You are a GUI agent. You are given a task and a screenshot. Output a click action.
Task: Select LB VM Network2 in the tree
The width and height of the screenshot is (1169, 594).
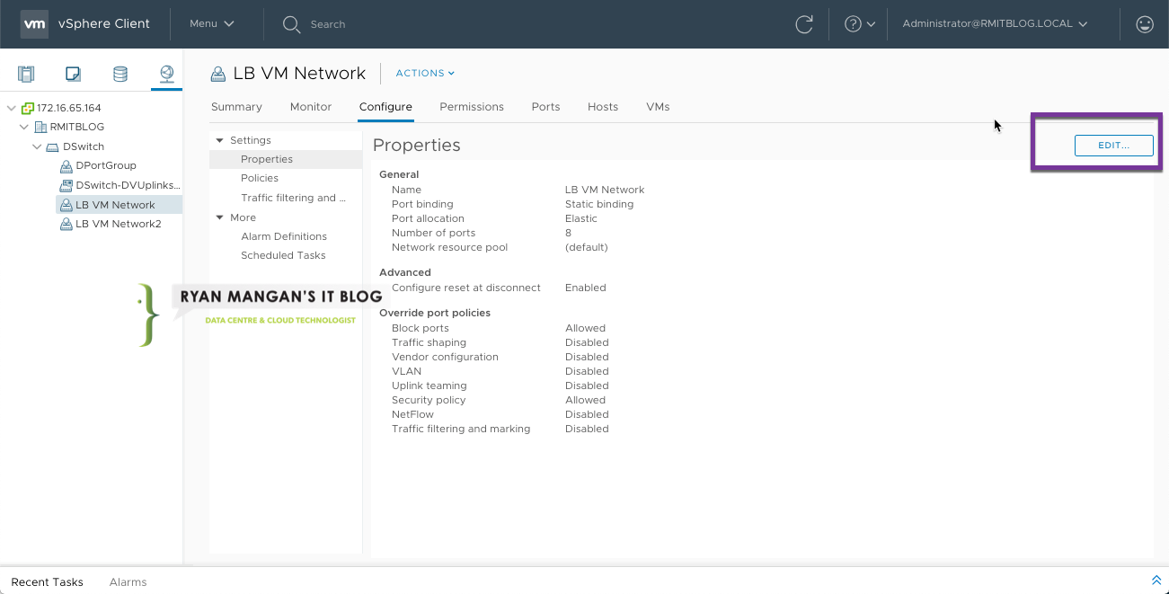pyautogui.click(x=119, y=224)
